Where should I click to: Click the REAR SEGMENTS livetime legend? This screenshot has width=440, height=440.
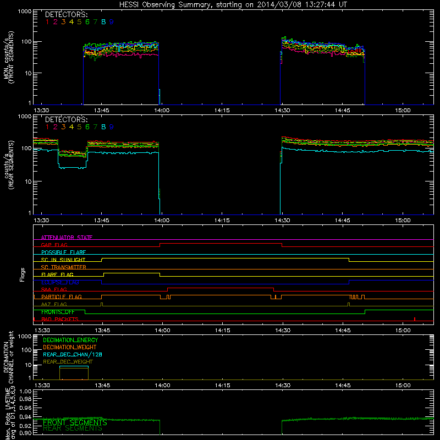(x=73, y=428)
